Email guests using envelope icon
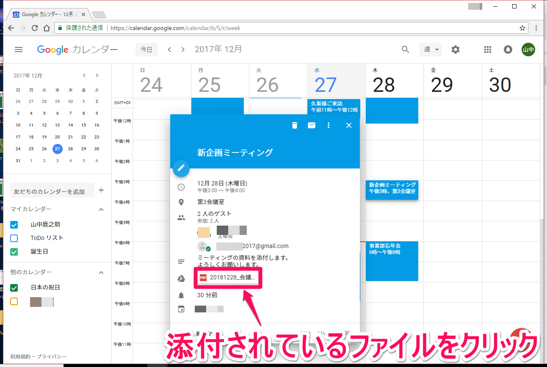Viewport: 547px width, 367px height. (x=312, y=125)
